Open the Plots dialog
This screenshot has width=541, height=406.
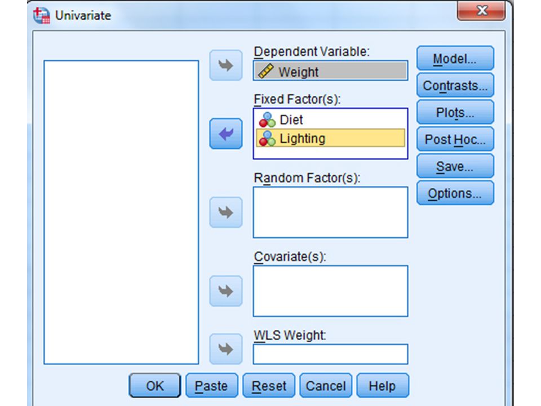455,112
